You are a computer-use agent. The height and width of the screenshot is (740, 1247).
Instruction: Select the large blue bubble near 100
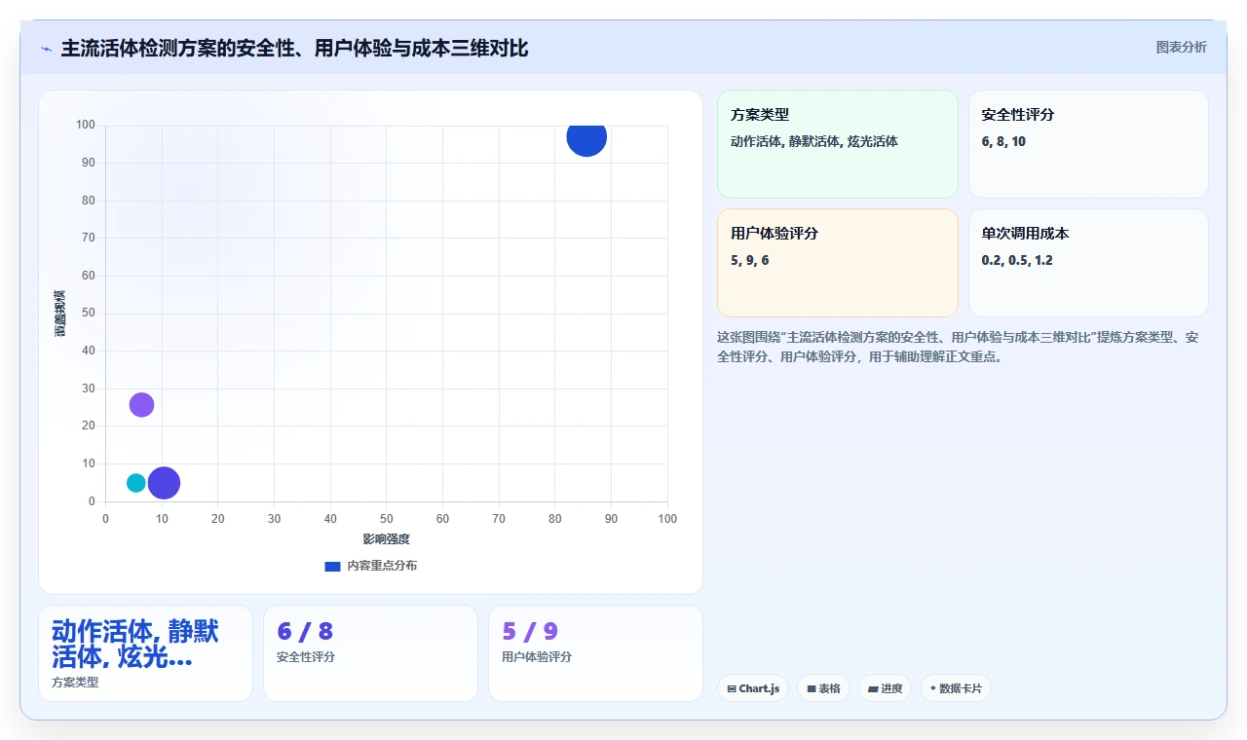click(x=586, y=136)
